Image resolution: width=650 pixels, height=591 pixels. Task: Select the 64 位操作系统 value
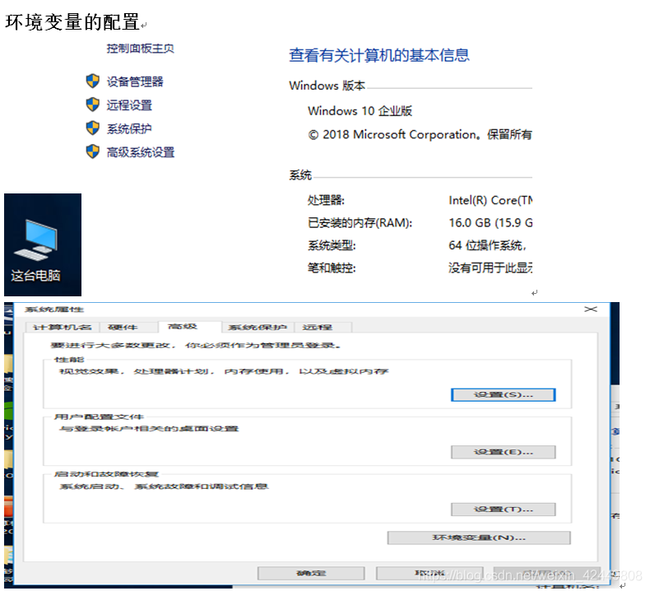point(487,245)
